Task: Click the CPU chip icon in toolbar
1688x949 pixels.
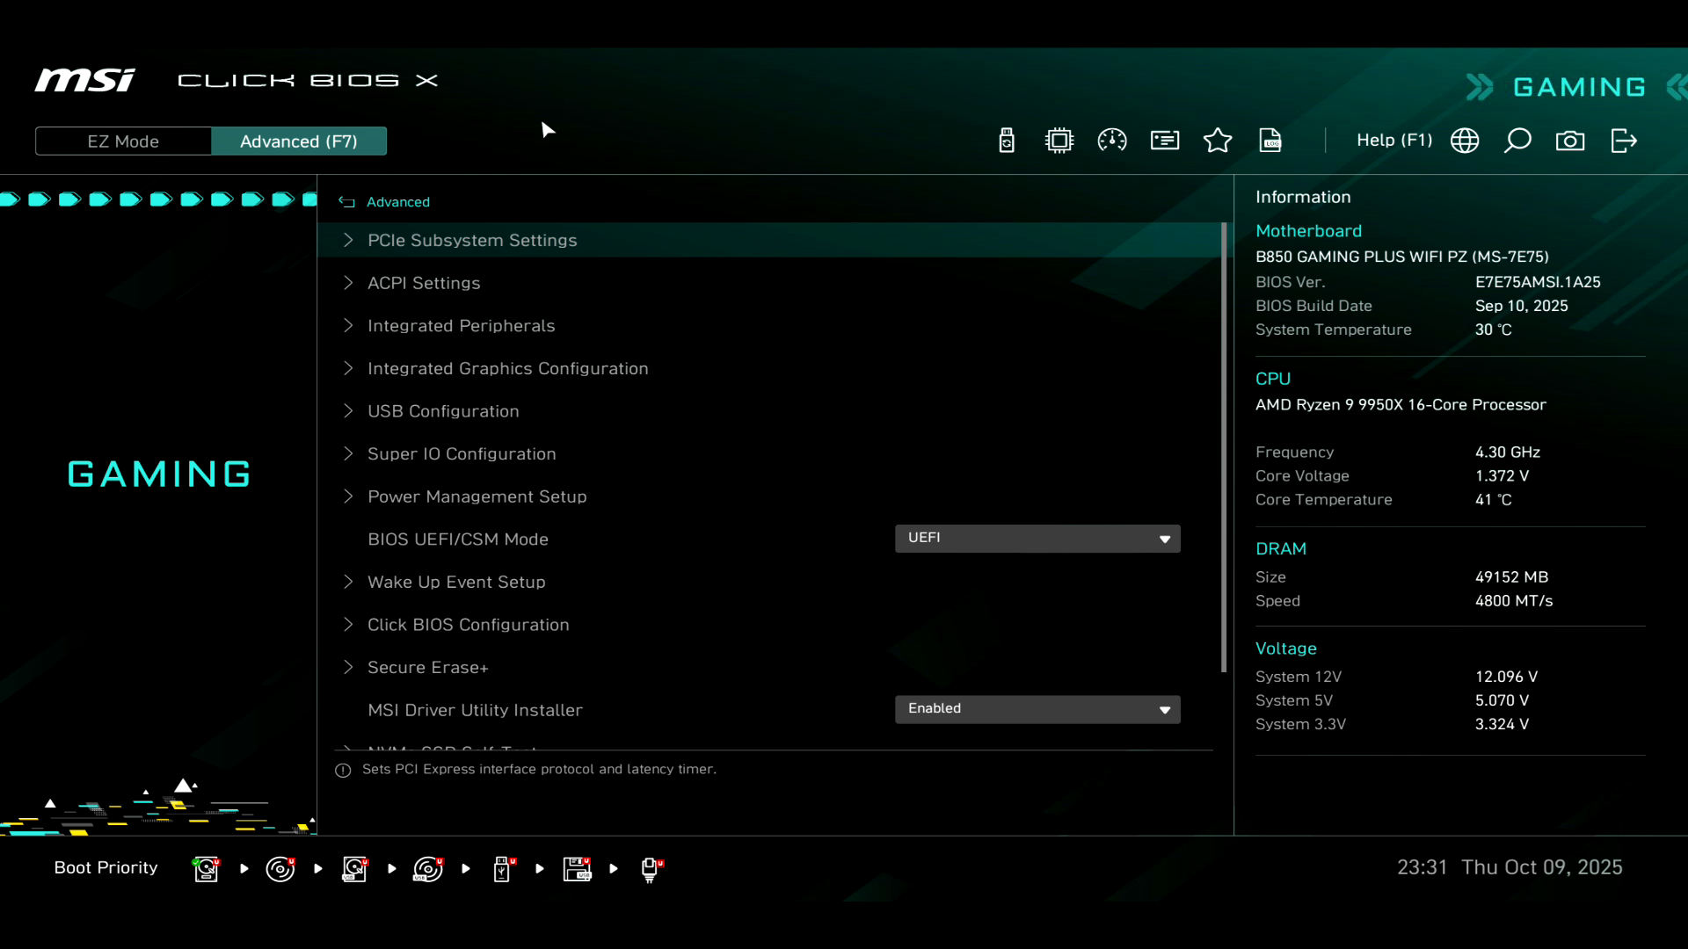Action: [1059, 141]
